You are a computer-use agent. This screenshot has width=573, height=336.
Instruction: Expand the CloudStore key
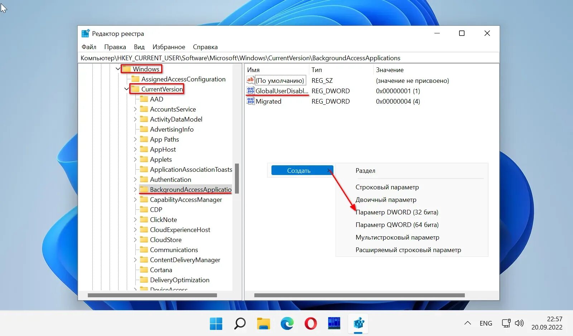pos(135,240)
